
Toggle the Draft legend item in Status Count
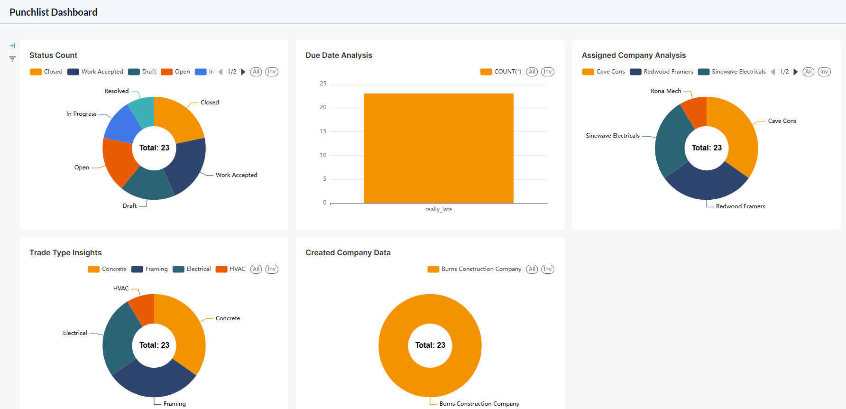142,72
